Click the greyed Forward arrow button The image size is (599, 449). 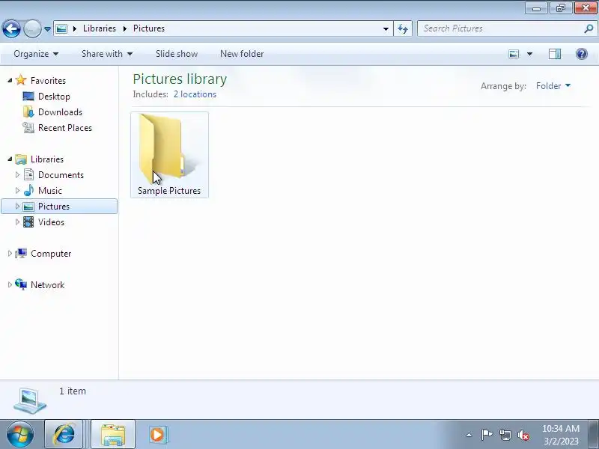click(x=32, y=28)
